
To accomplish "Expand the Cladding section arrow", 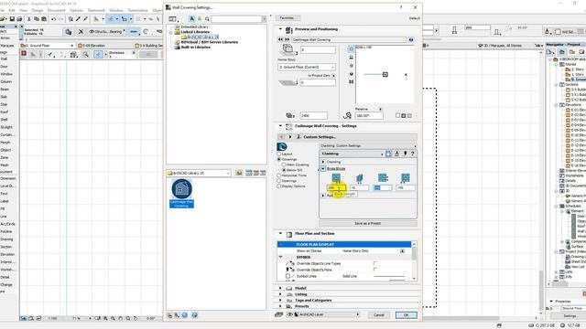I will pos(323,162).
